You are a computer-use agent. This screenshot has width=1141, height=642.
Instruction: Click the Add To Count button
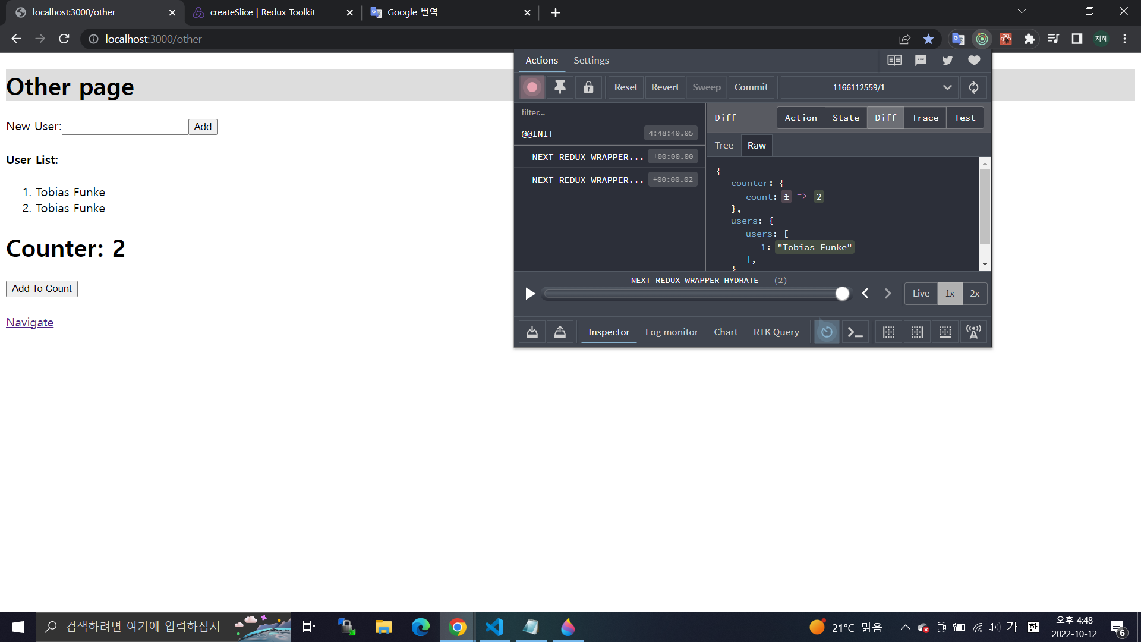(x=42, y=289)
